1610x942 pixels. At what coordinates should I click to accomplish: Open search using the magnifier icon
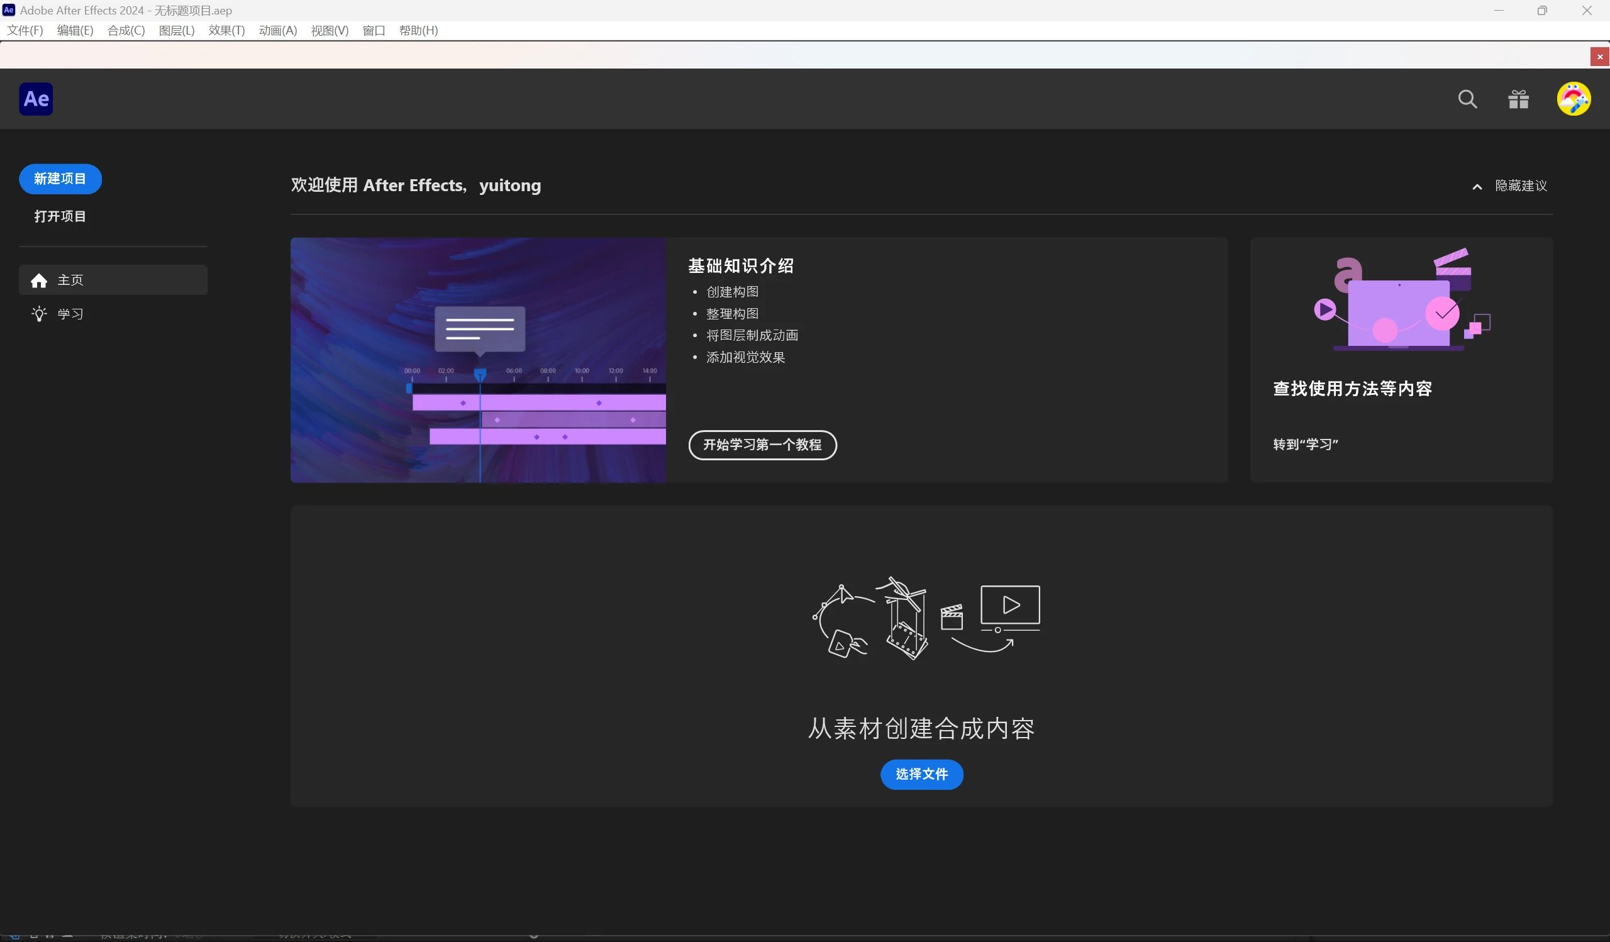[1467, 98]
